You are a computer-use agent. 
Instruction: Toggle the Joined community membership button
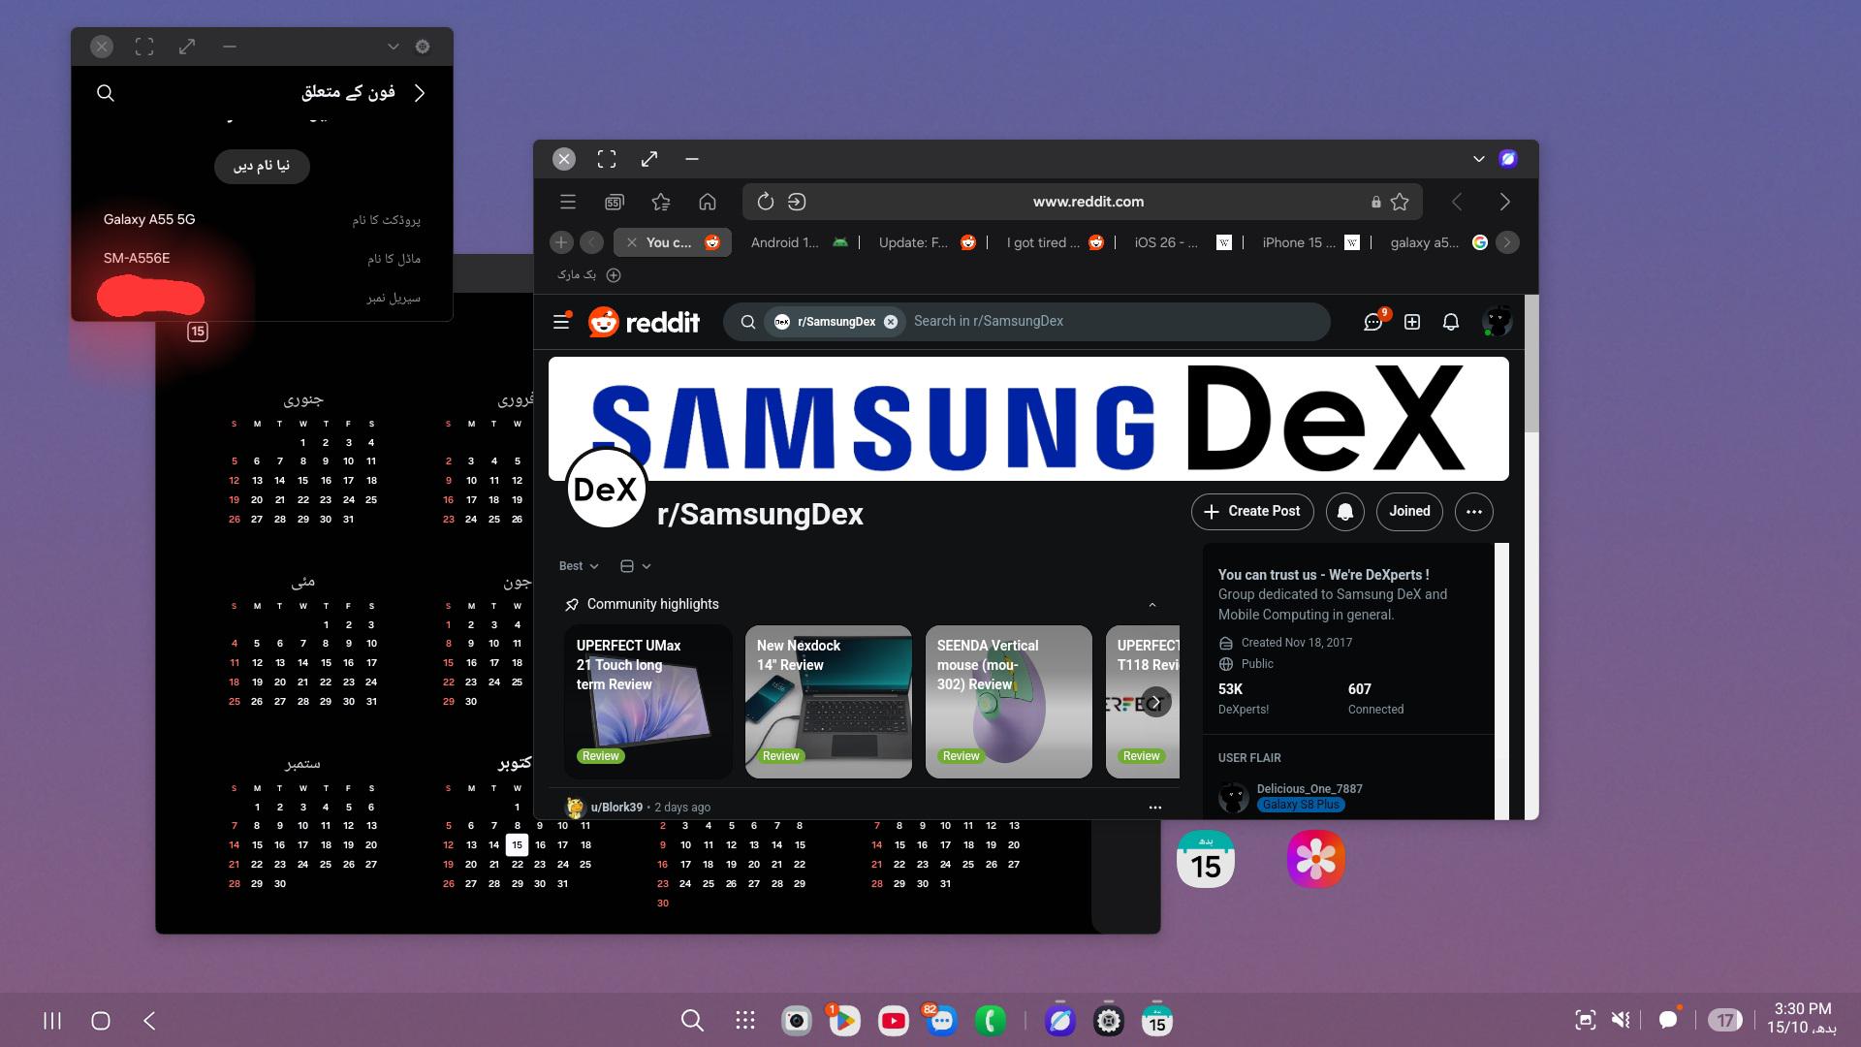click(1409, 511)
